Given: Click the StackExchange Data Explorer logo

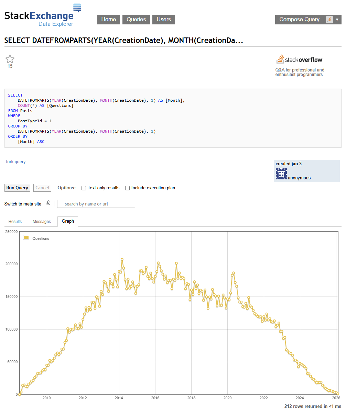Looking at the screenshot, I should click(x=43, y=15).
